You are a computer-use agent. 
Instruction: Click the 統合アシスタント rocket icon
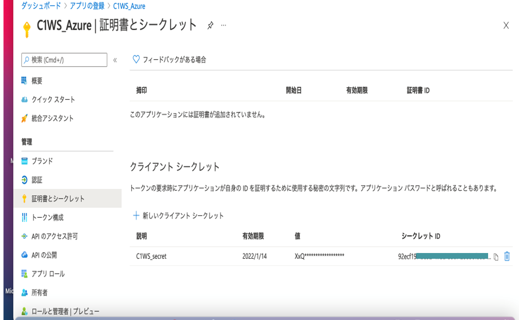click(24, 118)
